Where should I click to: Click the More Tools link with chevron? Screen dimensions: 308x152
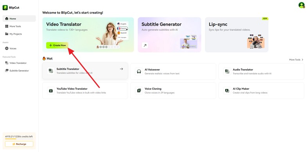click(296, 59)
